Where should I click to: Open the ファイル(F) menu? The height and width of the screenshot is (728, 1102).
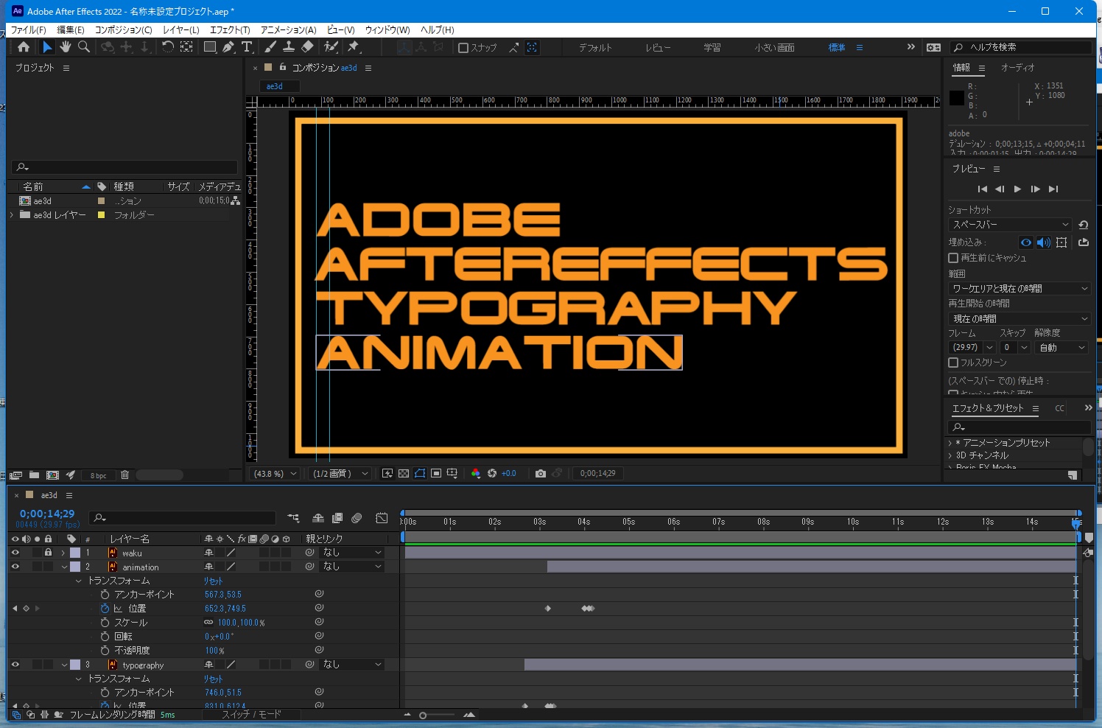coord(28,30)
